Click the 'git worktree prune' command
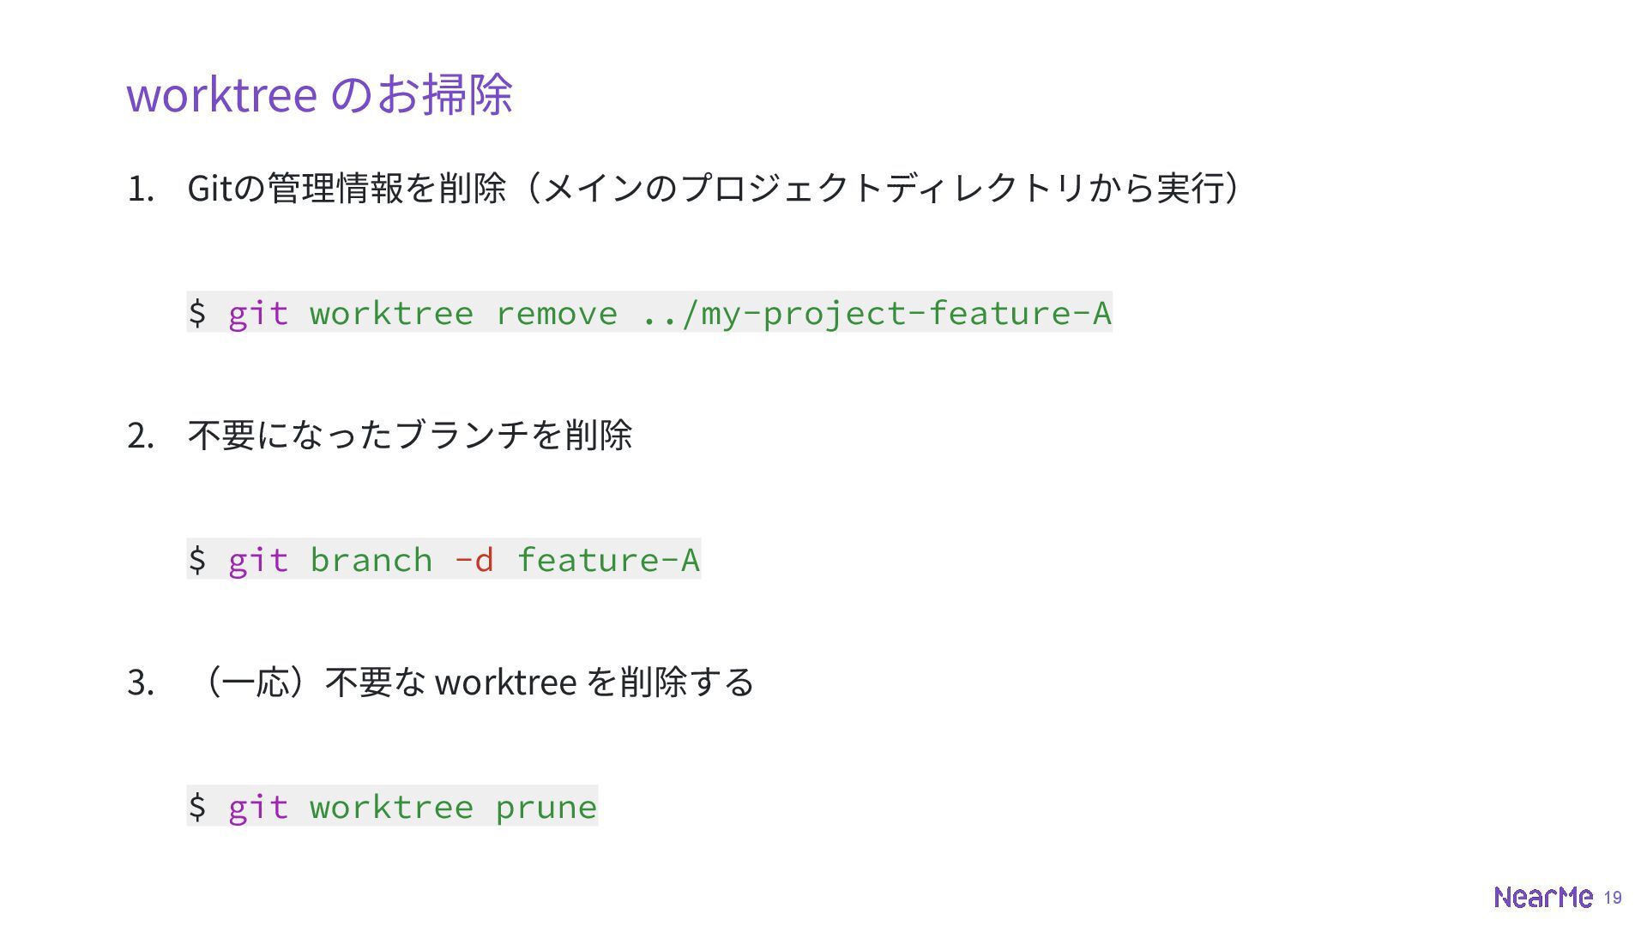Screen dimensions: 1647x926 click(392, 806)
